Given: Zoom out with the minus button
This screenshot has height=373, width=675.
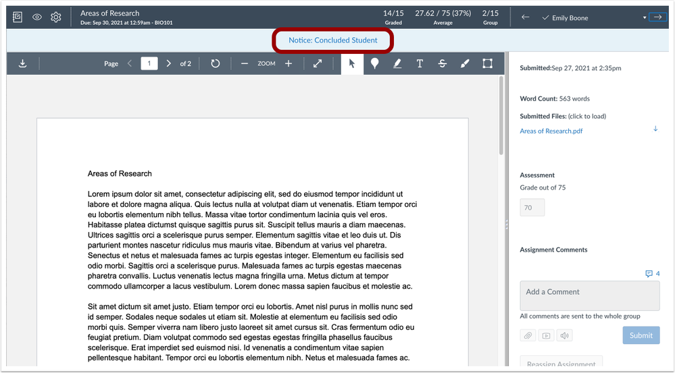Looking at the screenshot, I should click(x=244, y=63).
